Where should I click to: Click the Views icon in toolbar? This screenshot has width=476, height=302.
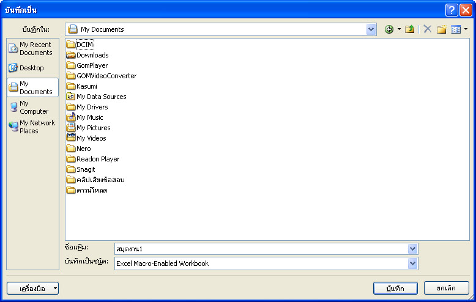click(456, 29)
